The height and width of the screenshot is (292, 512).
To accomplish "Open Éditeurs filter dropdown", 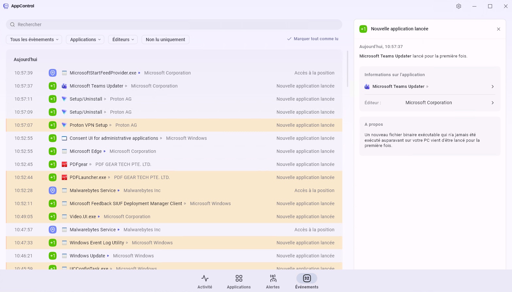I will (123, 40).
